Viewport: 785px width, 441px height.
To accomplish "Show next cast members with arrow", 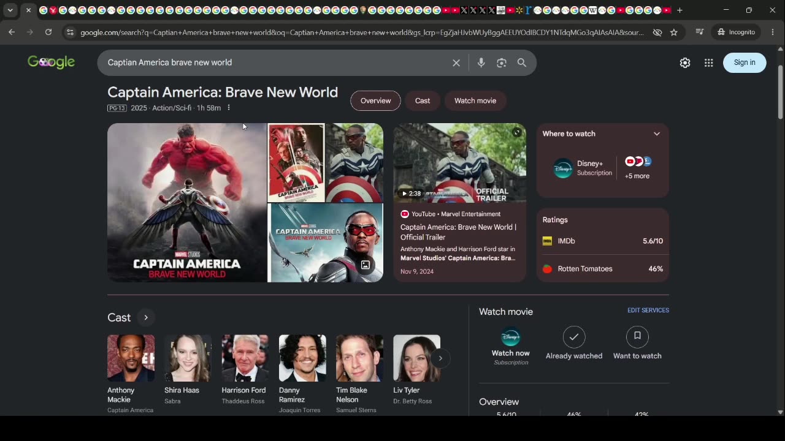I will (440, 358).
